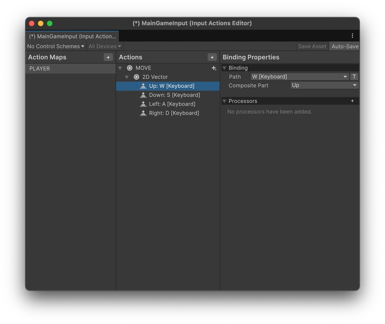Image resolution: width=385 pixels, height=324 pixels.
Task: Add binding to MOVE action
Action: (214, 68)
